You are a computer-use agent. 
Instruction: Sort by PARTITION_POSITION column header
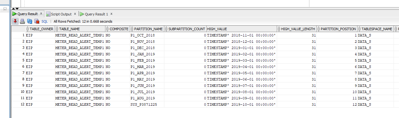[337, 29]
